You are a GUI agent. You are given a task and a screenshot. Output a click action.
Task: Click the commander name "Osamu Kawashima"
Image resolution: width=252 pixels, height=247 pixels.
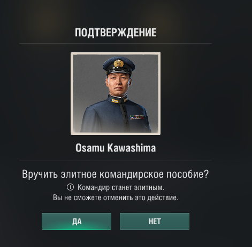116,148
